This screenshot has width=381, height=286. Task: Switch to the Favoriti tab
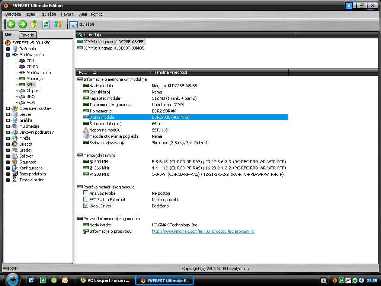tap(27, 35)
